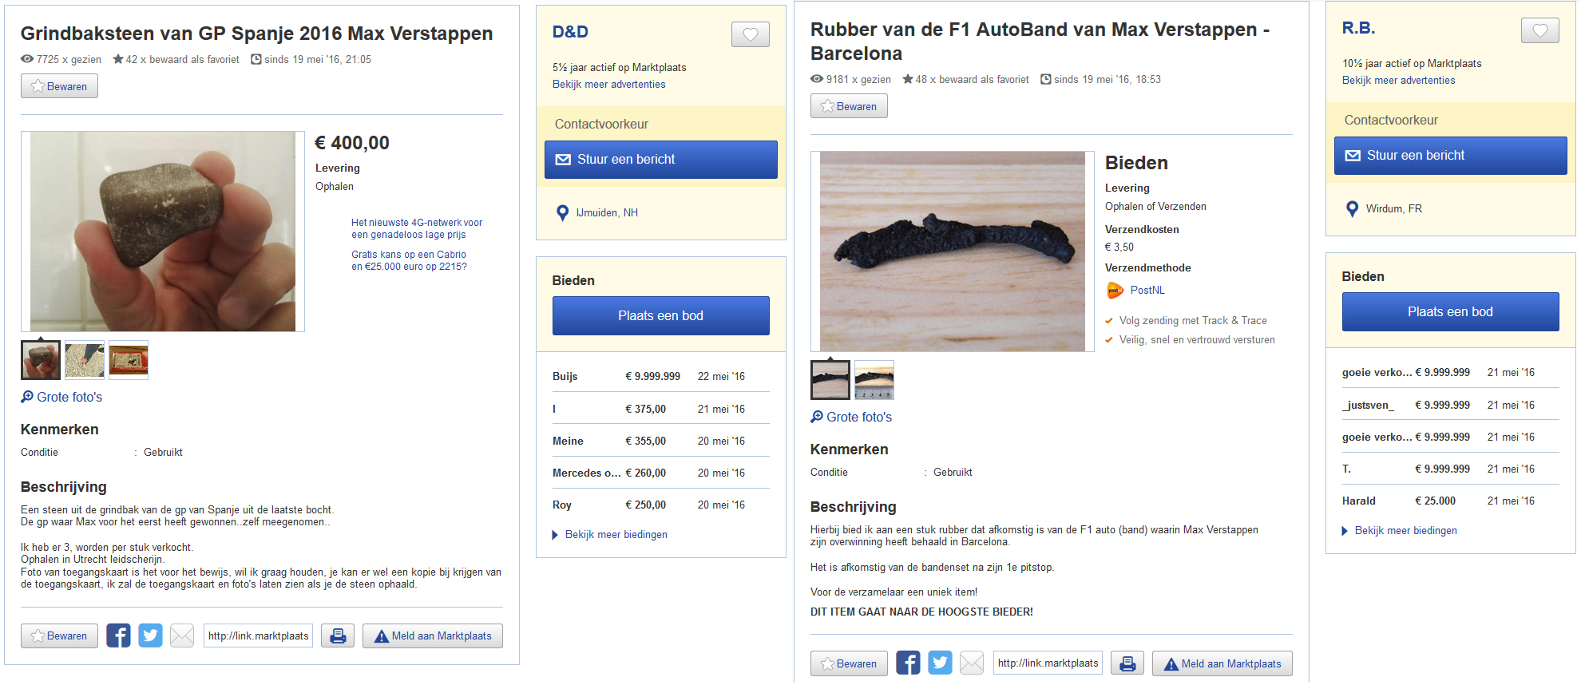Print the rubber advertisement page
The height and width of the screenshot is (685, 1581).
click(1127, 663)
